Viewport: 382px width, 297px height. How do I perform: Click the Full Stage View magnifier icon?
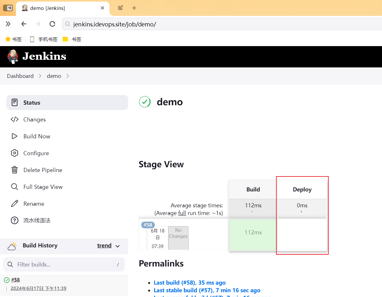pos(14,187)
